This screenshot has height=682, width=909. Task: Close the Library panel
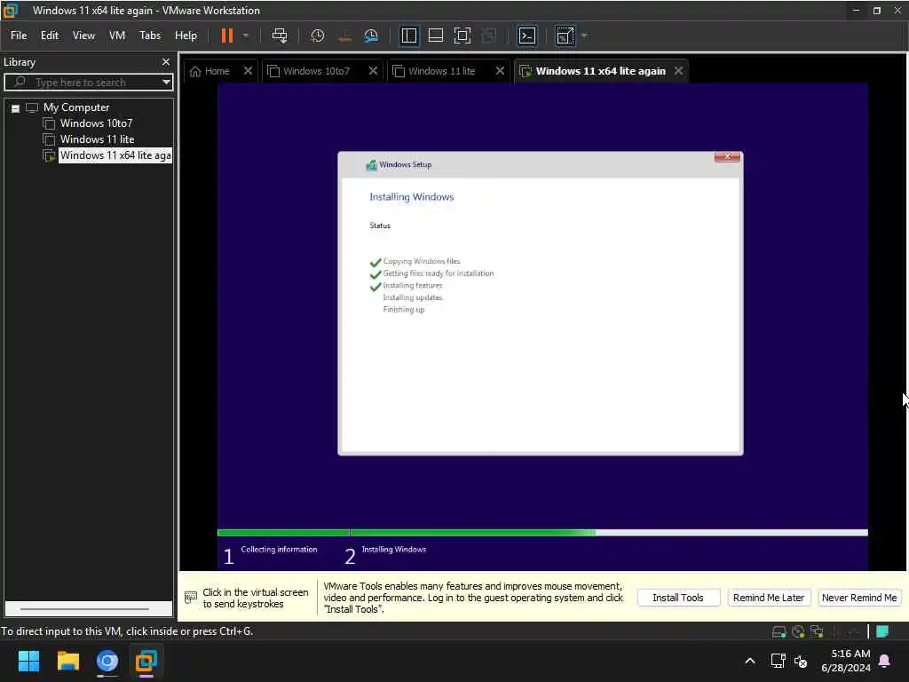click(x=166, y=61)
